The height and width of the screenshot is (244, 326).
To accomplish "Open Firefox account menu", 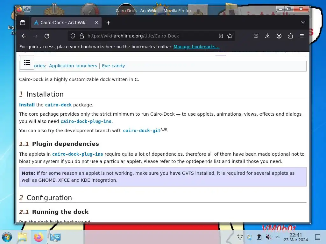I will pyautogui.click(x=279, y=36).
